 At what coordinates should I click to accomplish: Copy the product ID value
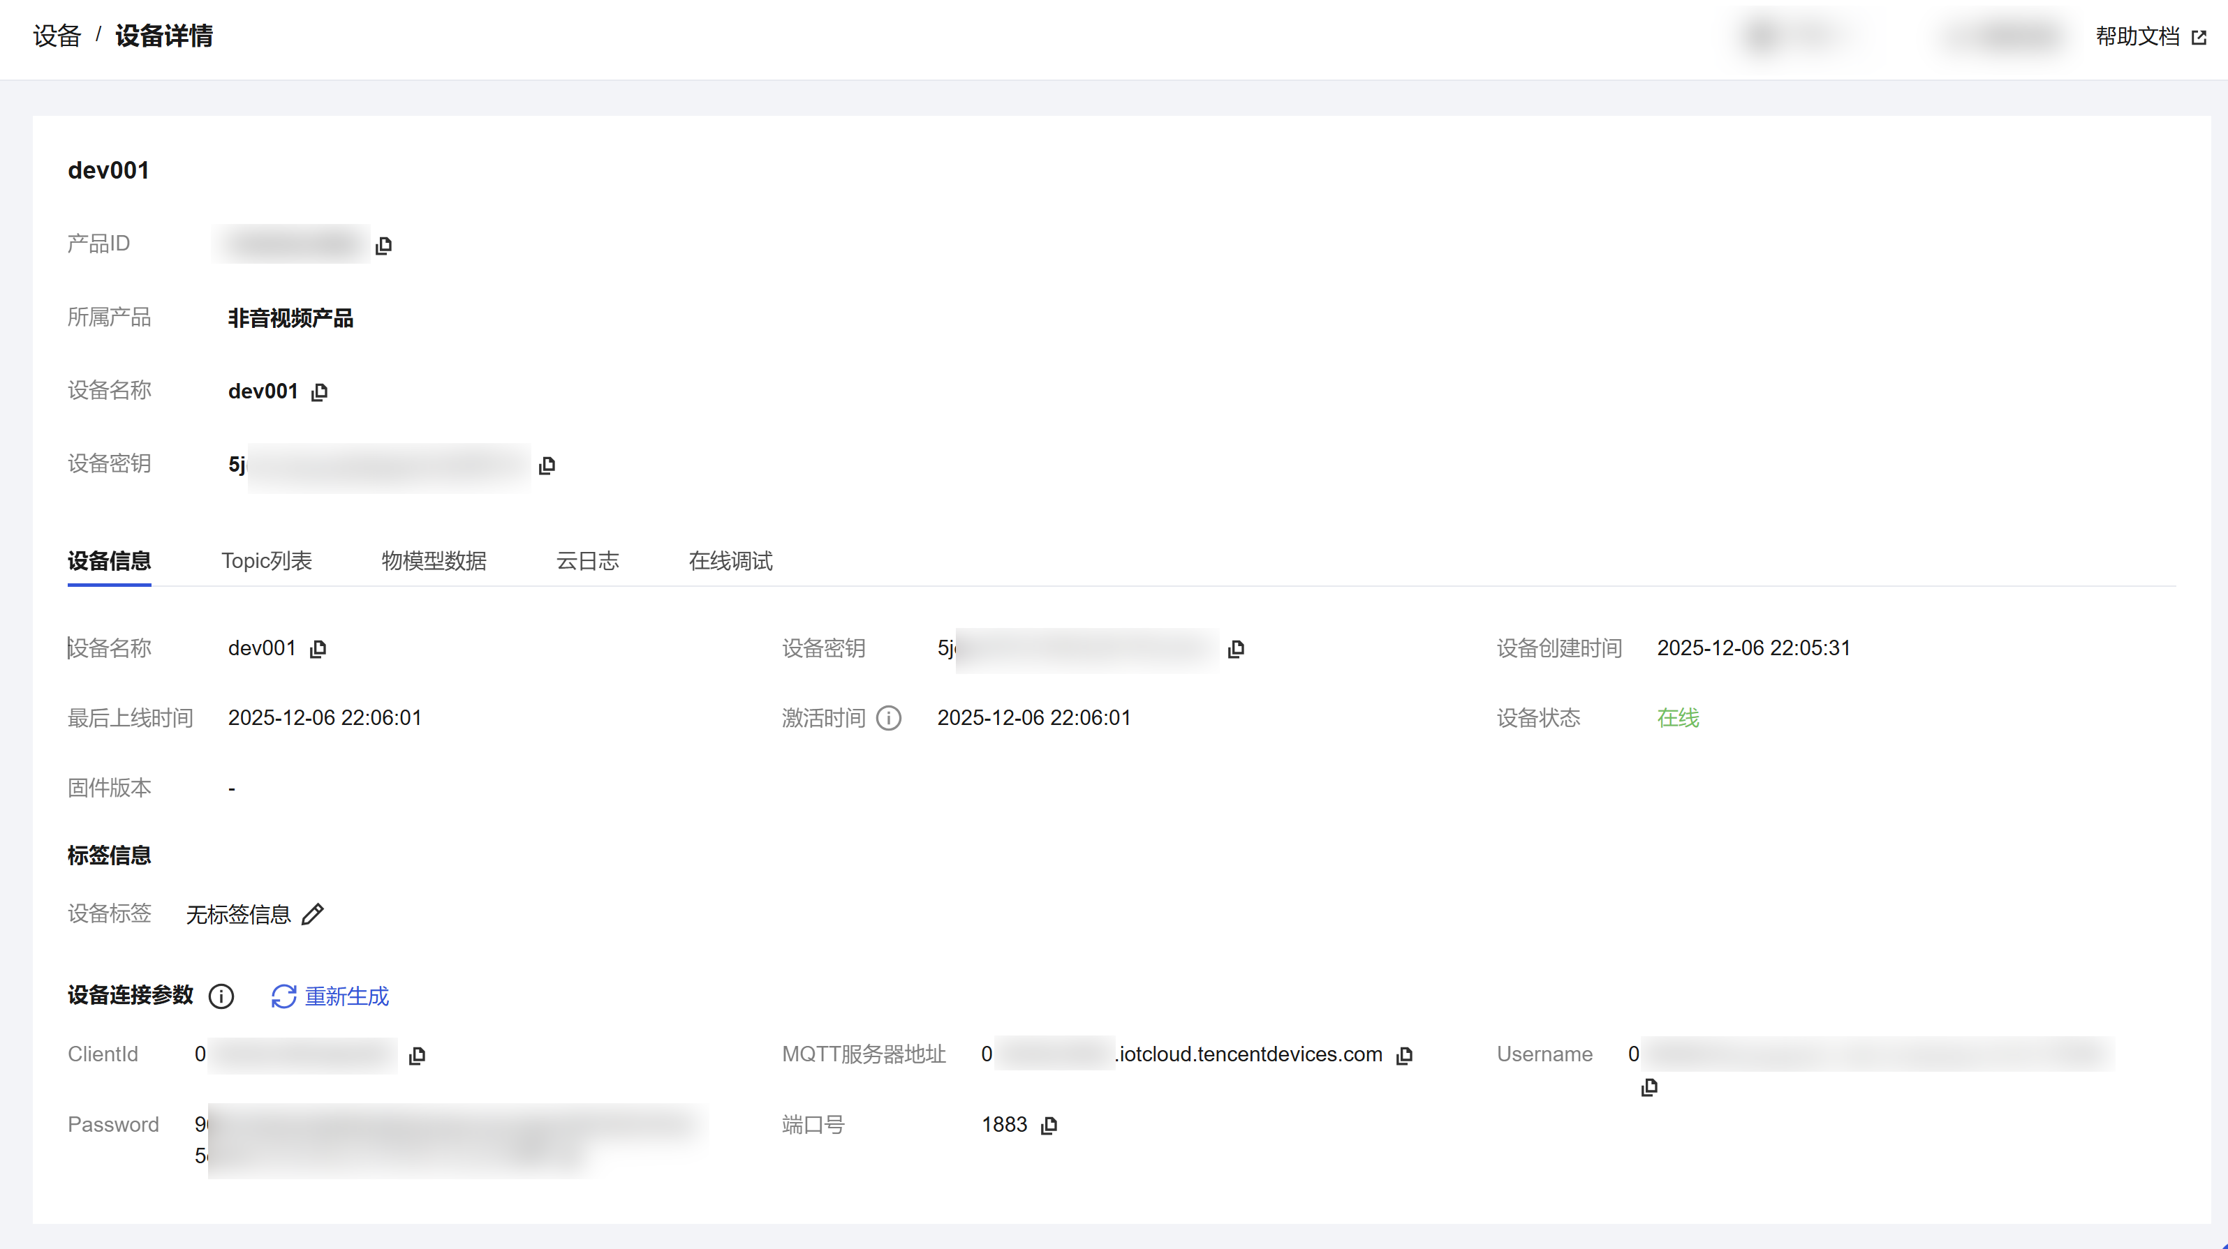pos(384,246)
